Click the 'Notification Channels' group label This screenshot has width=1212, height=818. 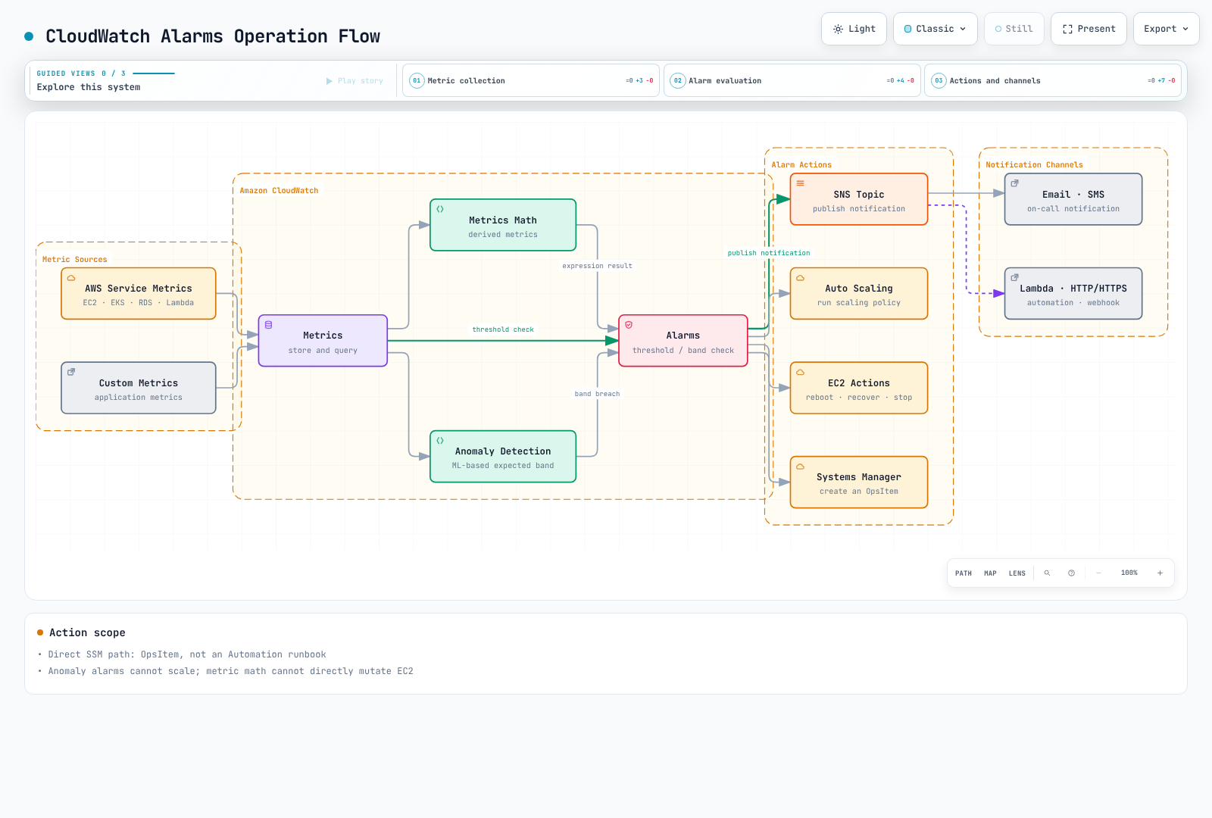(1034, 165)
